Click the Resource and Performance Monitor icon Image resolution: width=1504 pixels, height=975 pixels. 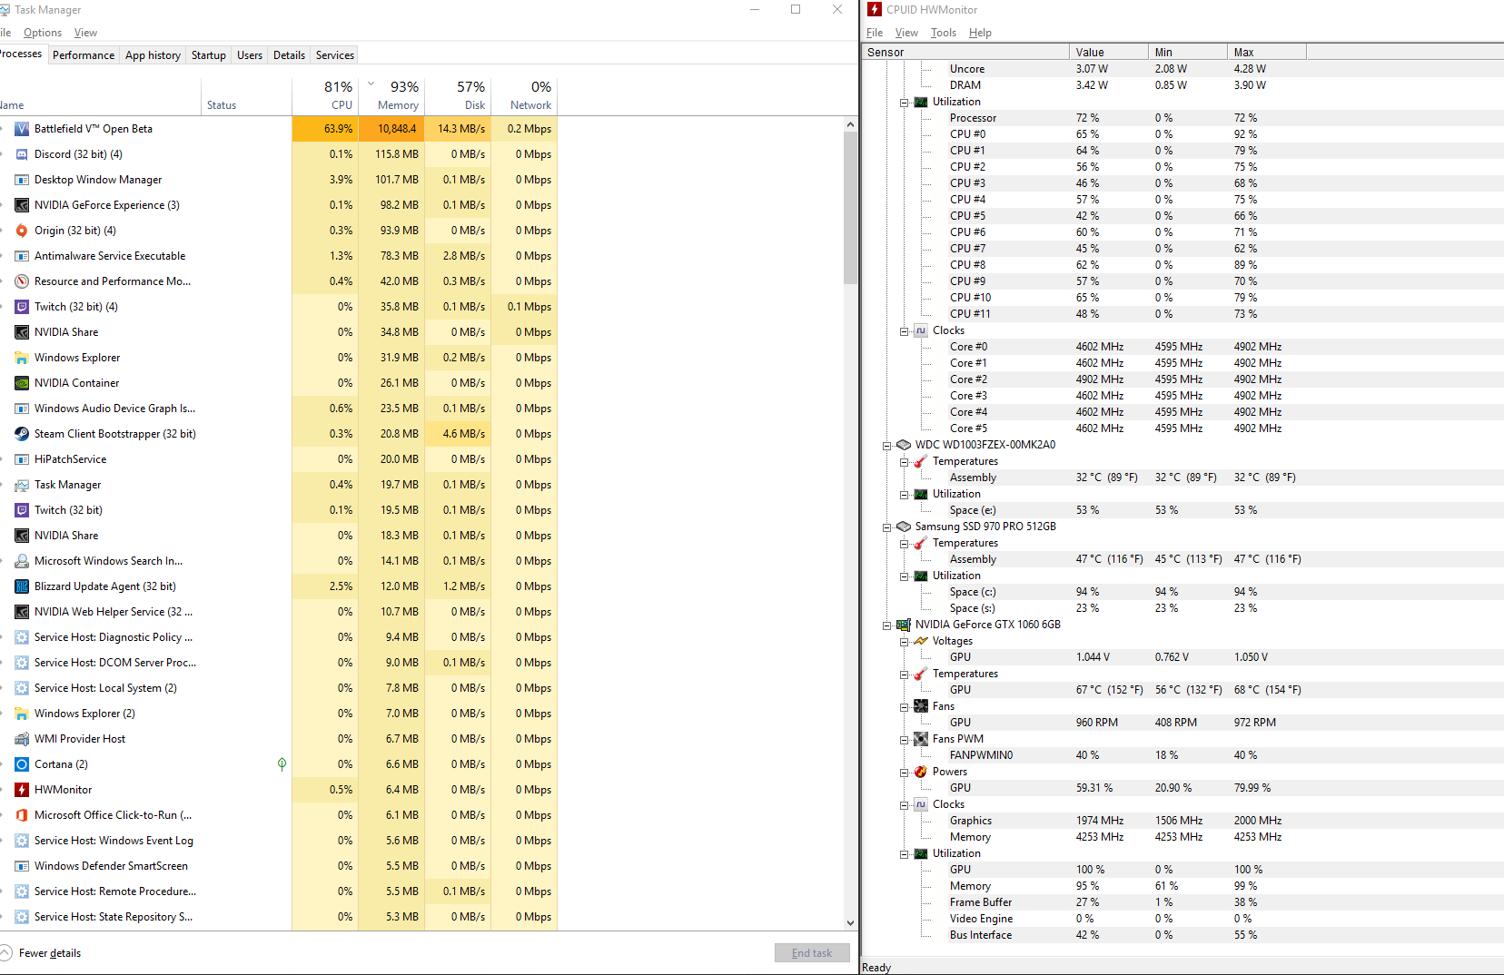click(x=22, y=281)
